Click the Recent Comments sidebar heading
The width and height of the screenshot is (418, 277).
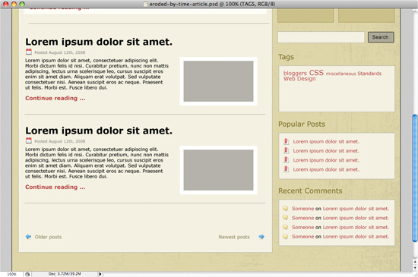coord(310,190)
